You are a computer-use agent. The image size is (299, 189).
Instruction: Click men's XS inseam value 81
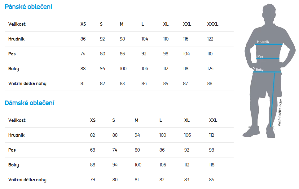point(82,84)
